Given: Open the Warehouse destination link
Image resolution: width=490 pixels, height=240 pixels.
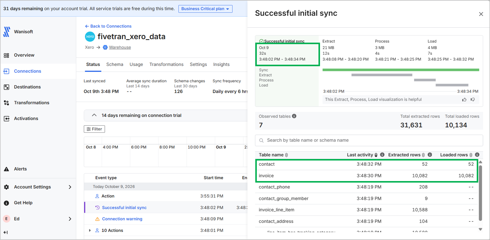Looking at the screenshot, I should (x=120, y=47).
